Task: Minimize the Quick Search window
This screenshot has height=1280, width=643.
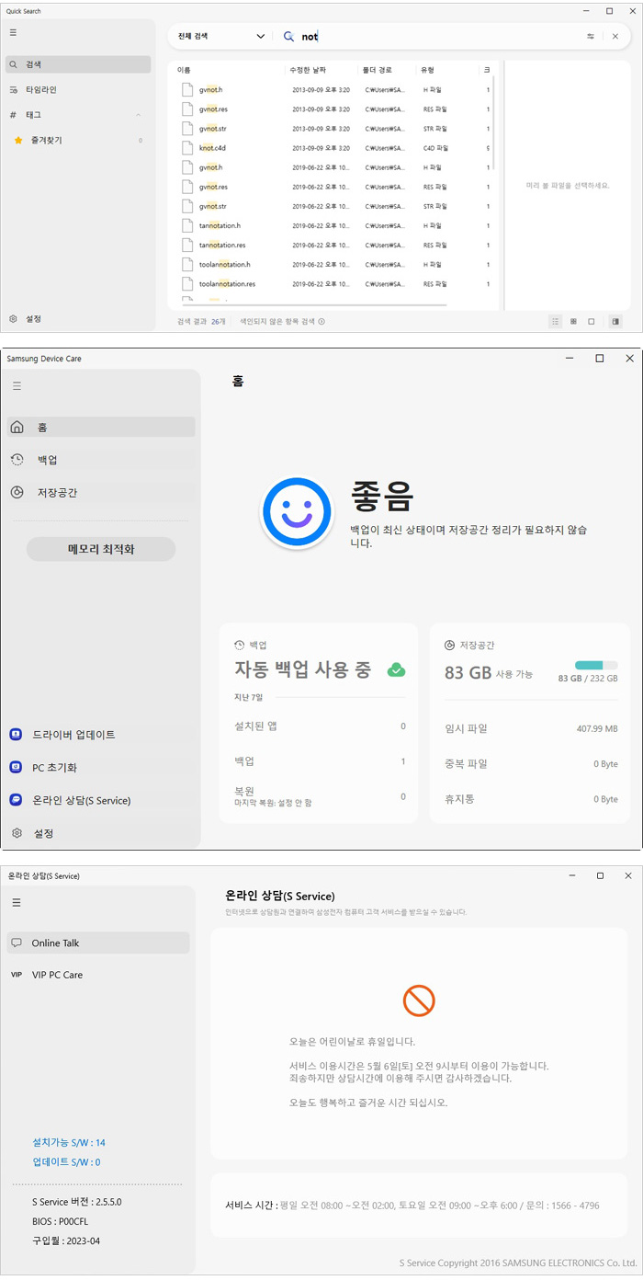Action: 588,11
